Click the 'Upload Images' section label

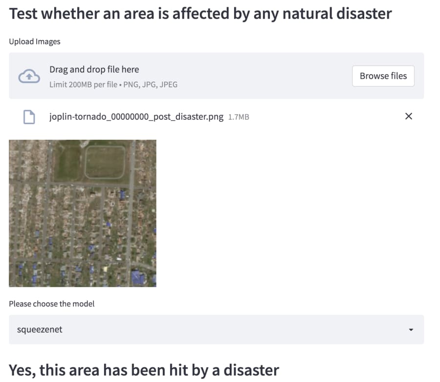(x=35, y=42)
